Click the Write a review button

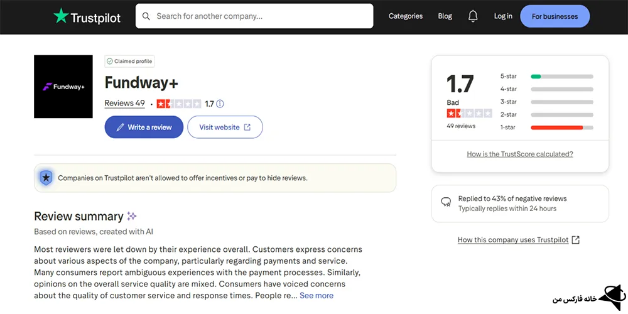click(x=144, y=127)
